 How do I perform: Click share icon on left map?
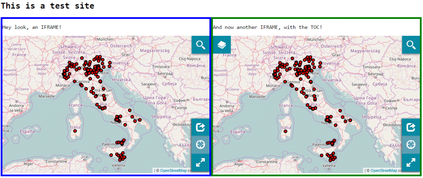coord(201,127)
